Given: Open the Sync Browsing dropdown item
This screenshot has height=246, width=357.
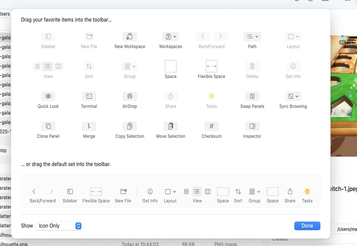Looking at the screenshot, I should [x=293, y=96].
